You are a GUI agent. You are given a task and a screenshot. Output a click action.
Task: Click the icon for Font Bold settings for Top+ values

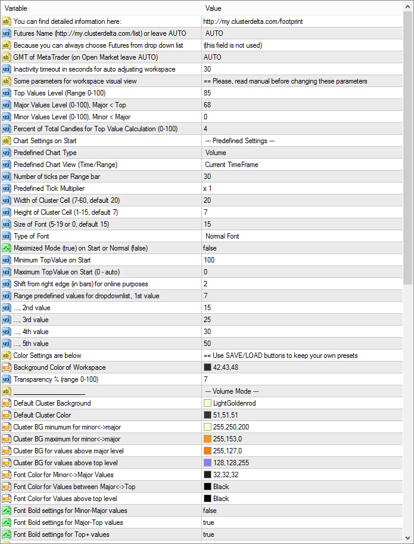tap(7, 534)
